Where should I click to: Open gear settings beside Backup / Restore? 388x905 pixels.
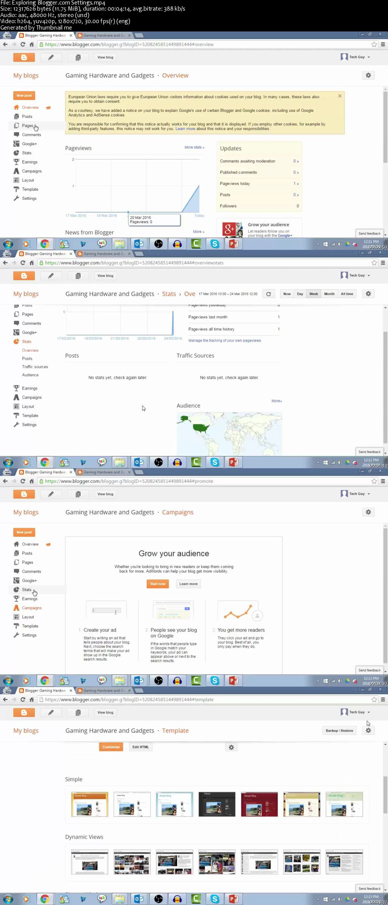pyautogui.click(x=368, y=731)
